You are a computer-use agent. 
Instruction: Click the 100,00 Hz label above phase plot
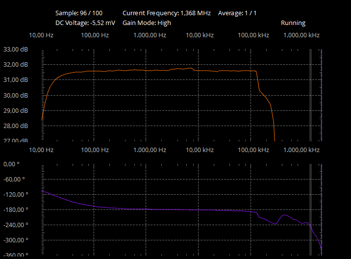tap(95, 150)
